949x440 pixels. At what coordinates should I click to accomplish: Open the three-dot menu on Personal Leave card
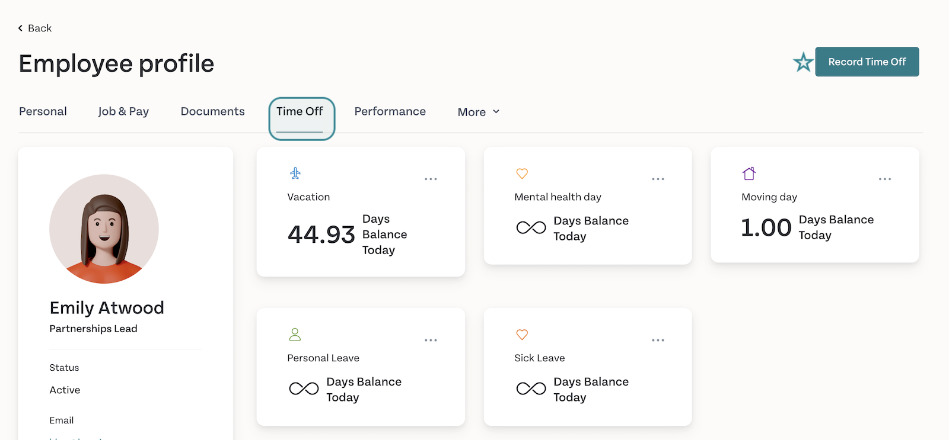431,340
